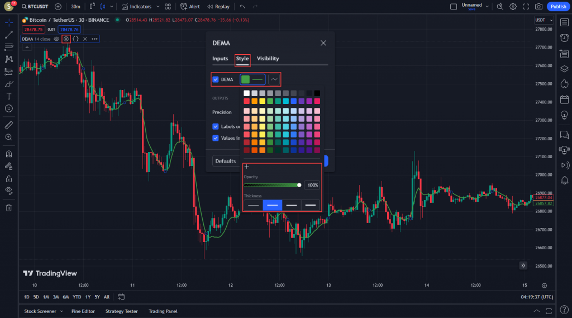Switch to the Style tab
This screenshot has height=318, width=572.
pyautogui.click(x=242, y=59)
